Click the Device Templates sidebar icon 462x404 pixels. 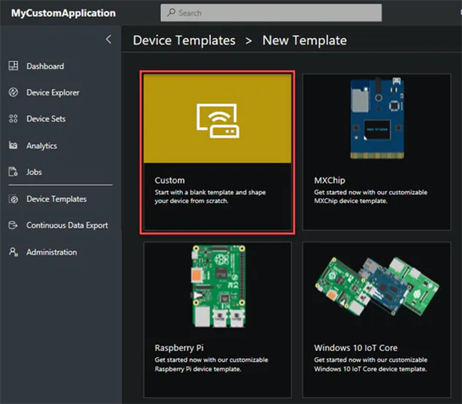click(x=13, y=199)
